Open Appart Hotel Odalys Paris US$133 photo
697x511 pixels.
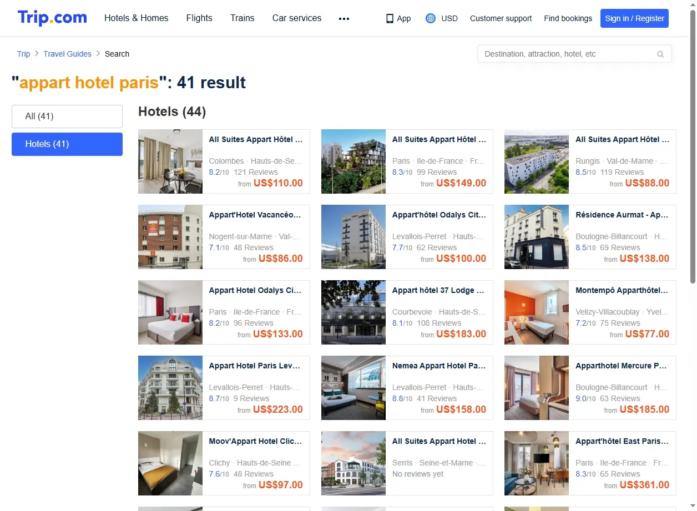170,312
